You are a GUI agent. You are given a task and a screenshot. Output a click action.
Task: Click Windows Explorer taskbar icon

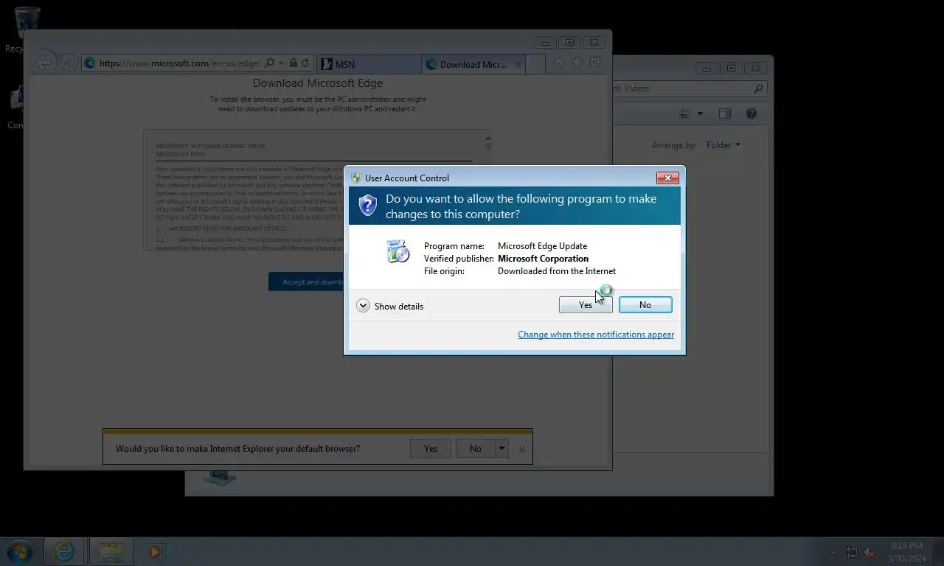click(x=111, y=551)
